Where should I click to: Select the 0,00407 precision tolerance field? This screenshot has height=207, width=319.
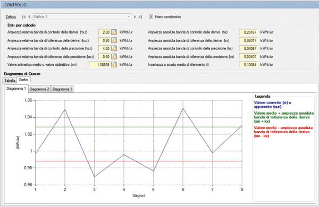(248, 56)
